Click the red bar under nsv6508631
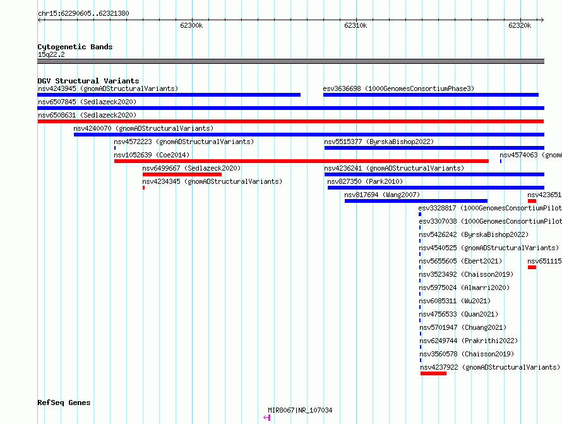 (x=290, y=121)
